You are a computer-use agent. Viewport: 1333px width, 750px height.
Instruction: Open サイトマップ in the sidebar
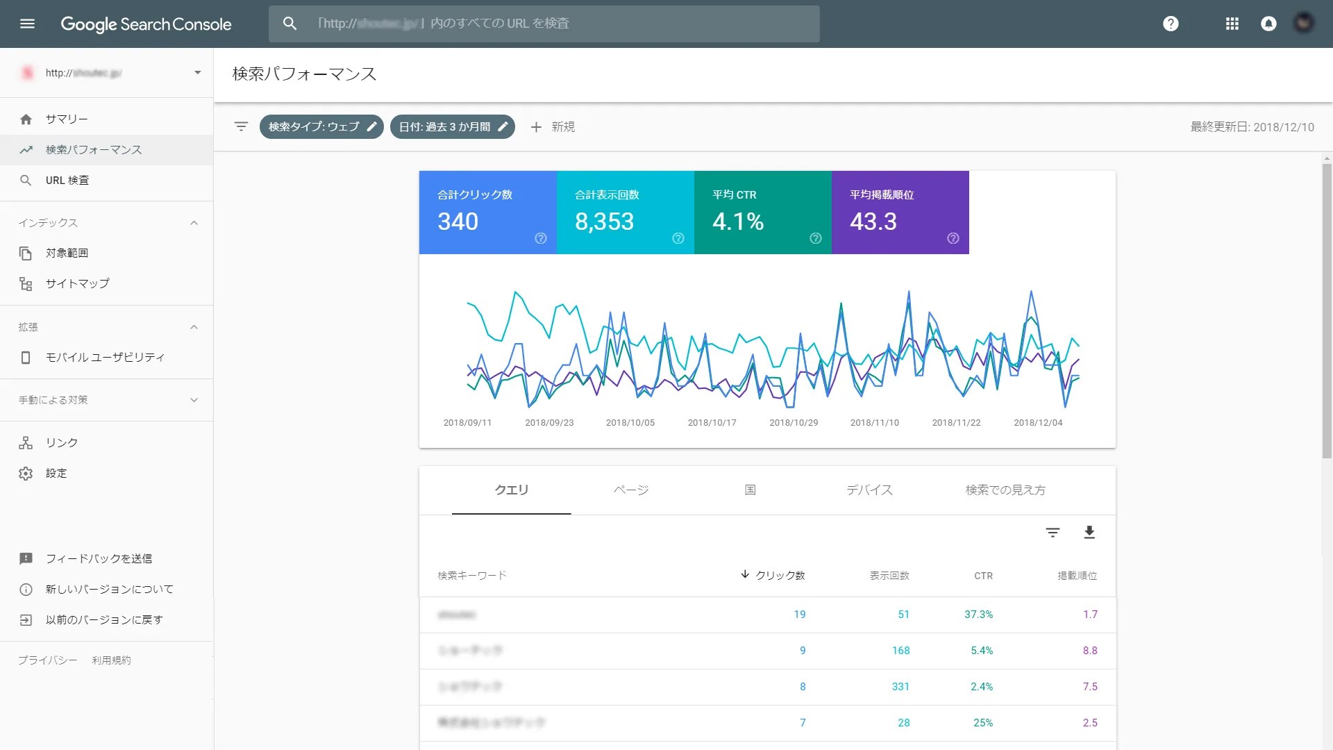[77, 283]
